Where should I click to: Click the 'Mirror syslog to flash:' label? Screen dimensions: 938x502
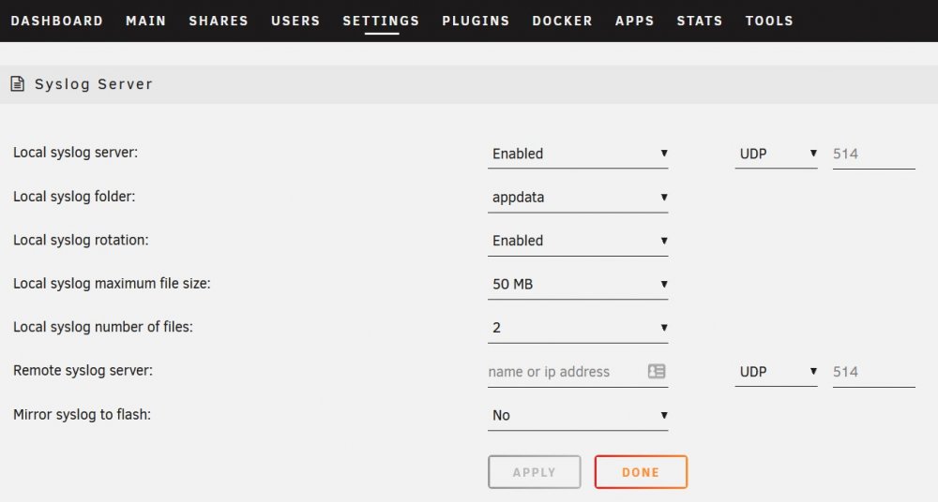click(82, 415)
